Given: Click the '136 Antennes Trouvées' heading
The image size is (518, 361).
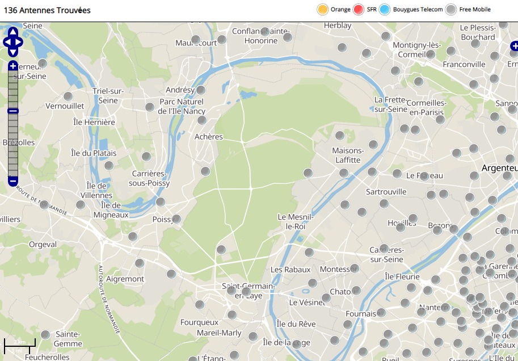Looking at the screenshot, I should pos(47,10).
